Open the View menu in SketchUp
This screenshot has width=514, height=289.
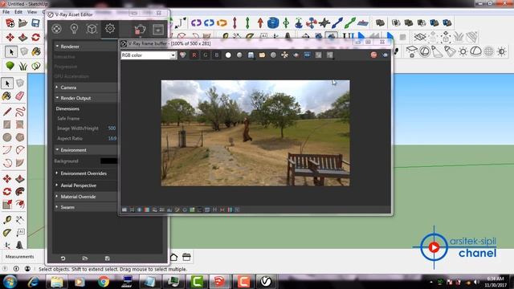click(32, 12)
